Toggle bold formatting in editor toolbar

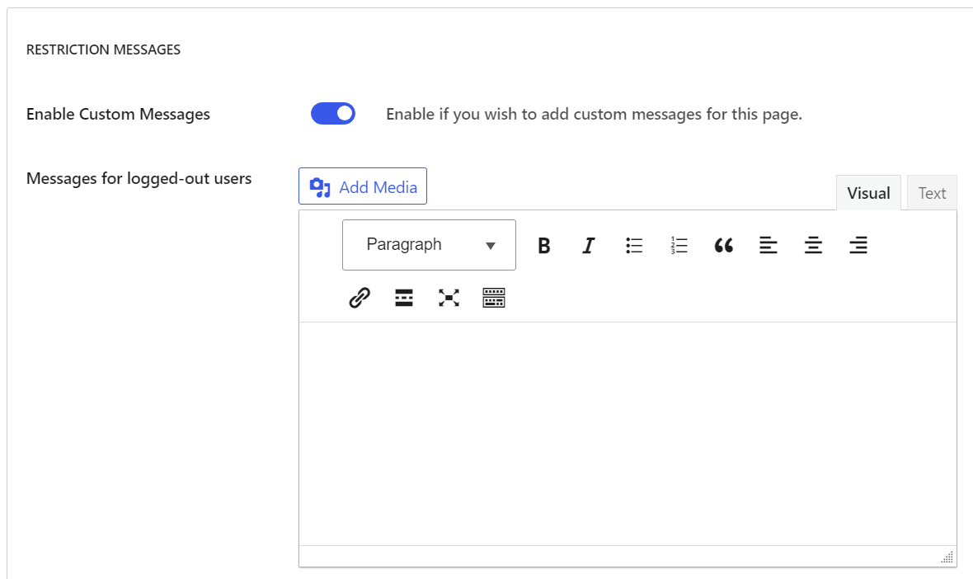[x=544, y=245]
